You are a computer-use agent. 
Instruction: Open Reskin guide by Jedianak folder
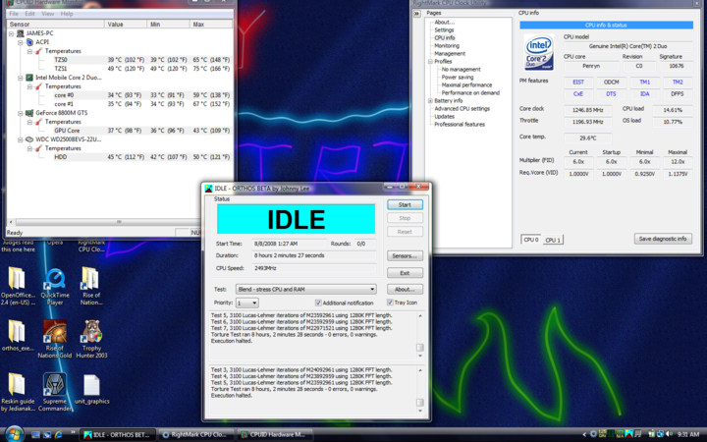pyautogui.click(x=17, y=385)
